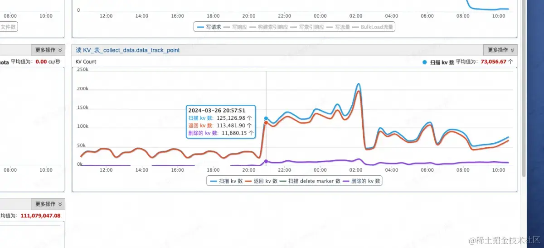Toggle 扫描 kv 数 in bottom chart legend
Image resolution: width=544 pixels, height=248 pixels.
click(x=226, y=181)
